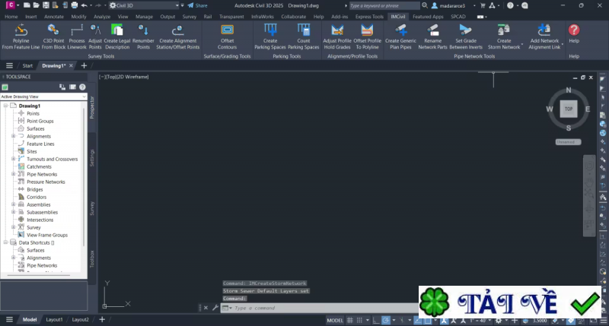The height and width of the screenshot is (326, 609).
Task: Open Offset Contours tool
Action: pos(227,36)
